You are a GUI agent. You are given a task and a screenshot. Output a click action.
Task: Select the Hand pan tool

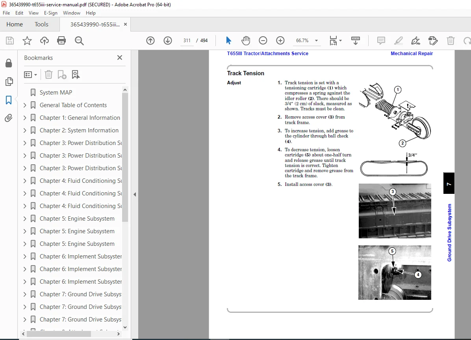[245, 41]
